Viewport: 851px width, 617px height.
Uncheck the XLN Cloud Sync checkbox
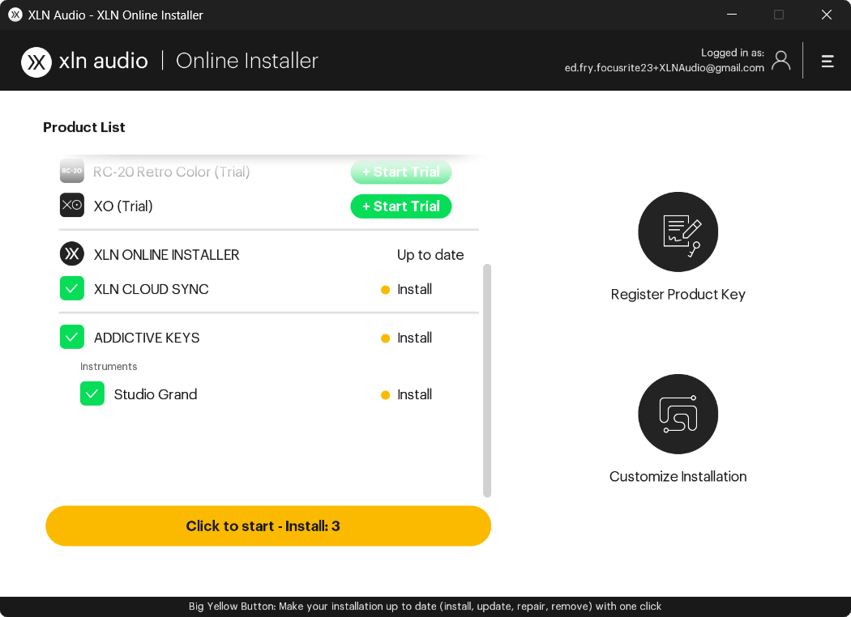pos(72,289)
